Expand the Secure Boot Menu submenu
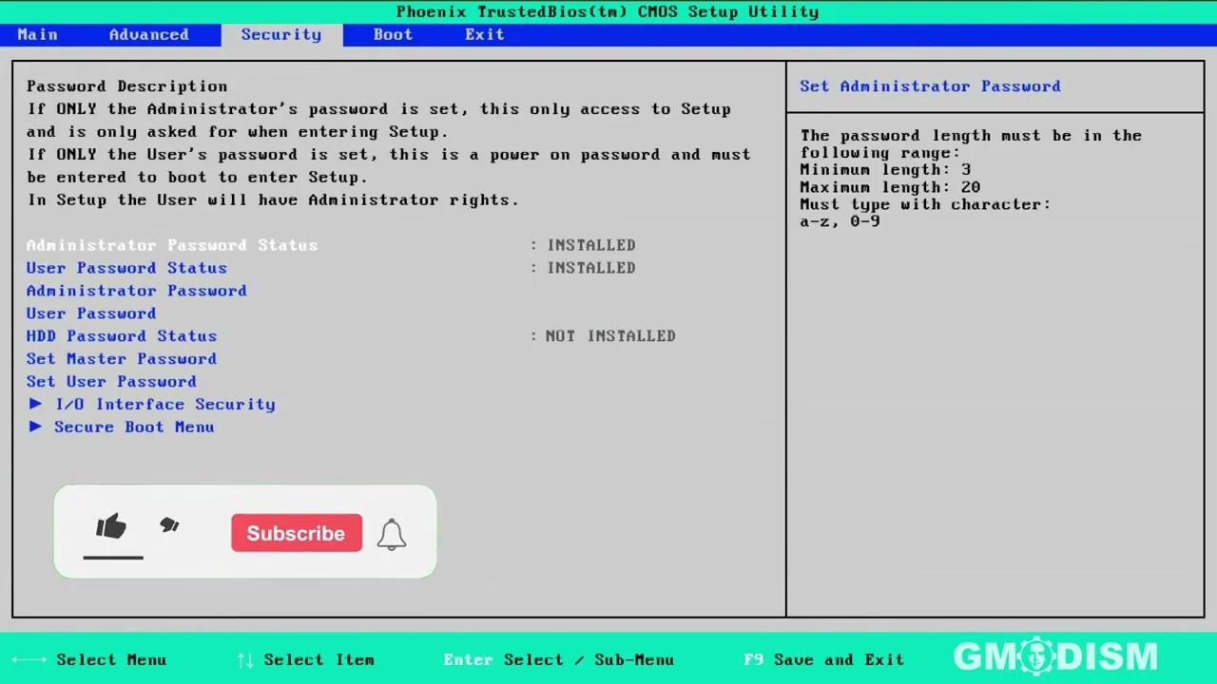 click(134, 427)
